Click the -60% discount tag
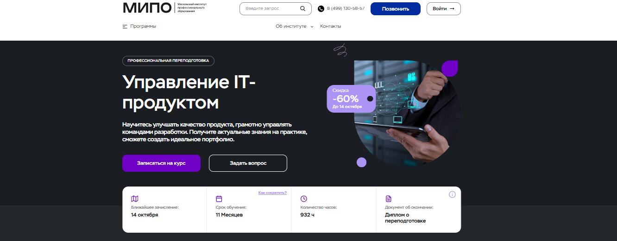The image size is (617, 241). coord(351,98)
